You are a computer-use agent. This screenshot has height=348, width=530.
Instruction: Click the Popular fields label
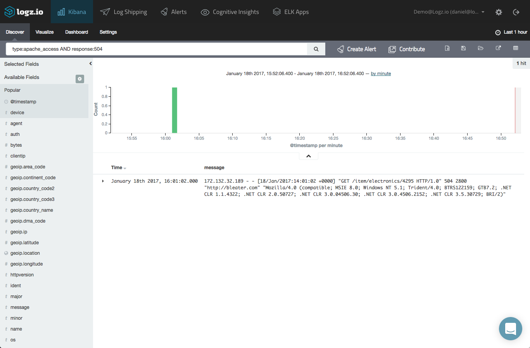[x=12, y=90]
